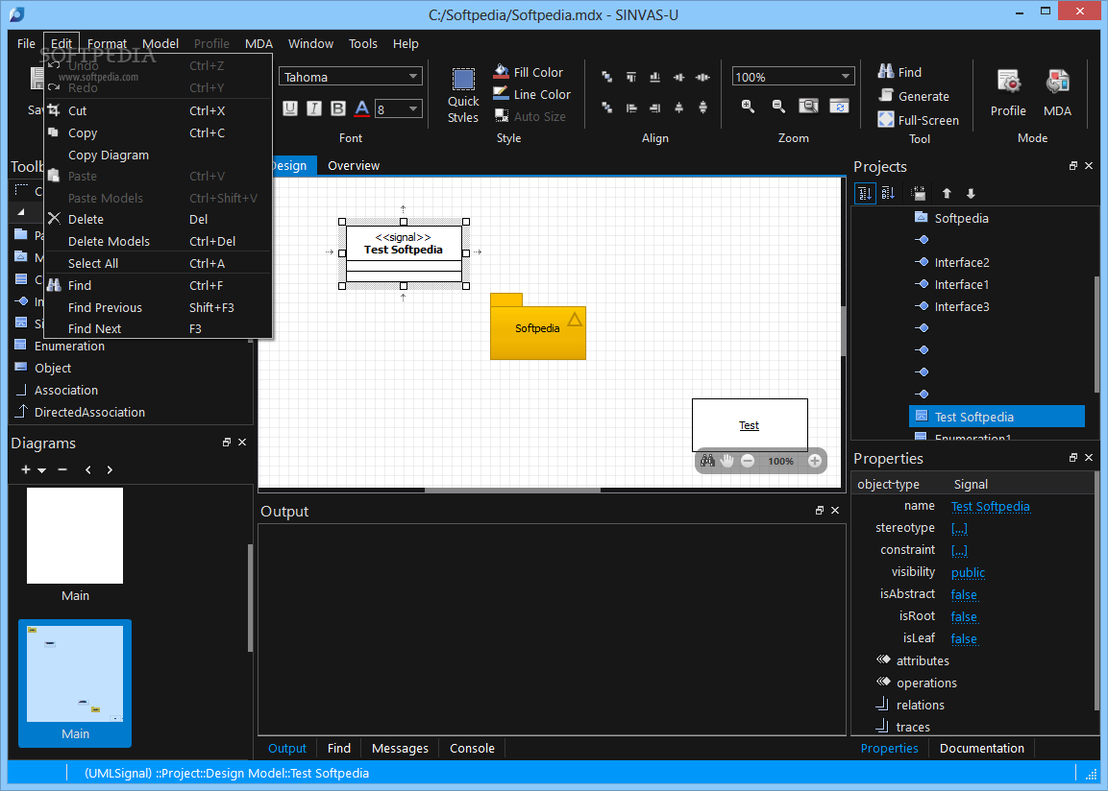The image size is (1108, 791).
Task: Go to next diagram
Action: (x=110, y=469)
